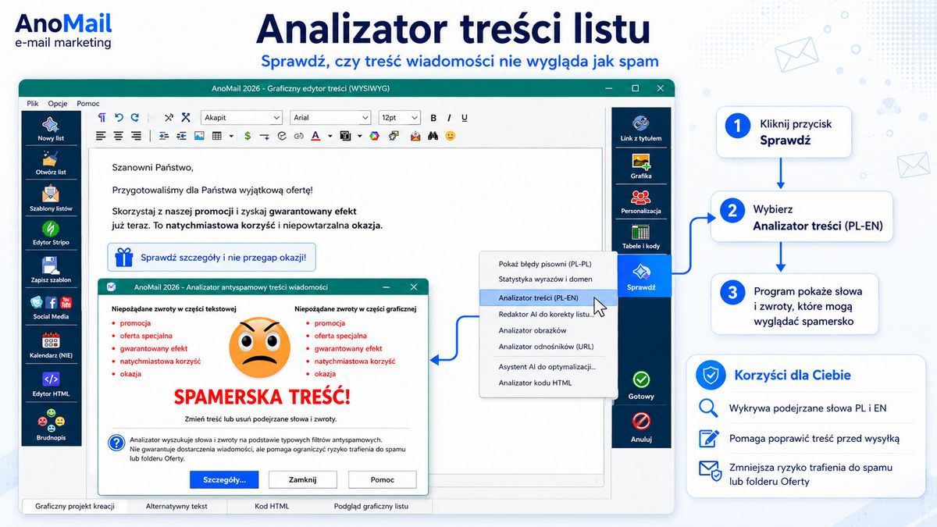
Task: Open the Pomoc menu
Action: click(x=88, y=103)
